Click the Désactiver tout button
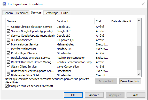The height and width of the screenshot is (100, 148). pyautogui.click(x=130, y=81)
